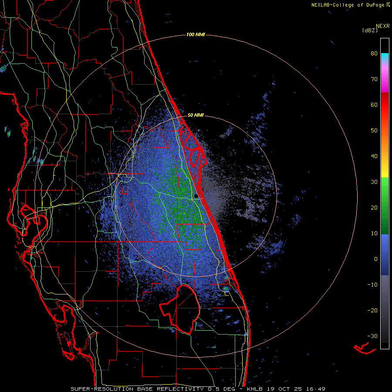Click the 50 NMI range ring label
The height and width of the screenshot is (392, 392).
(x=196, y=115)
